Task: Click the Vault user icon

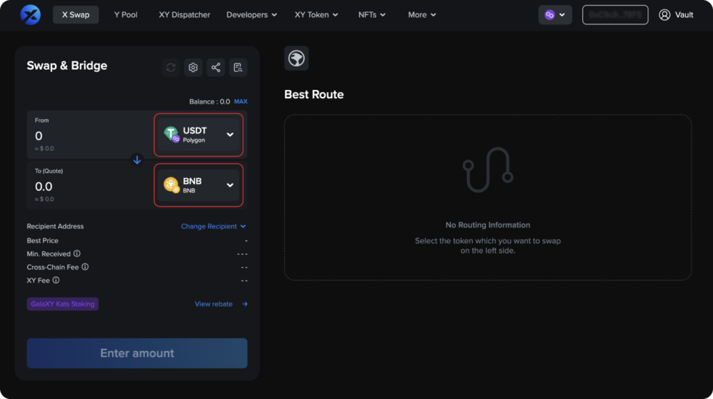Action: 664,15
